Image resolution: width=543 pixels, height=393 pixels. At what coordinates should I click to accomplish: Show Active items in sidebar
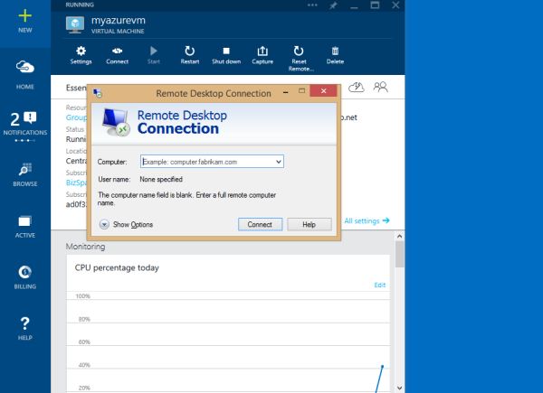[x=25, y=227]
